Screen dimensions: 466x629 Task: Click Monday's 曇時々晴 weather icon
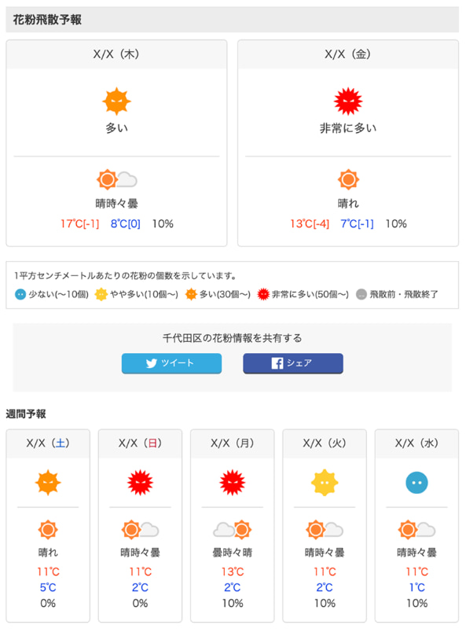click(232, 530)
